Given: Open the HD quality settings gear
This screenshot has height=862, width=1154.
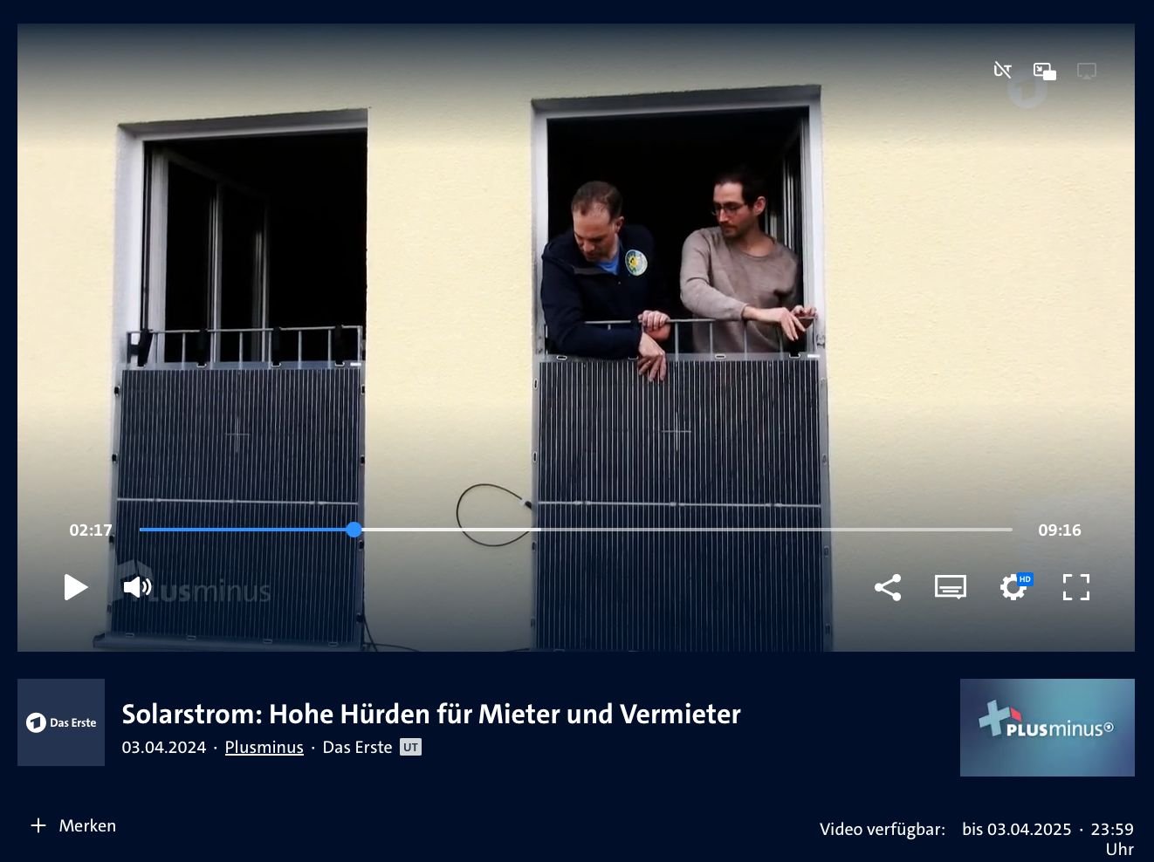Looking at the screenshot, I should click(x=1013, y=587).
